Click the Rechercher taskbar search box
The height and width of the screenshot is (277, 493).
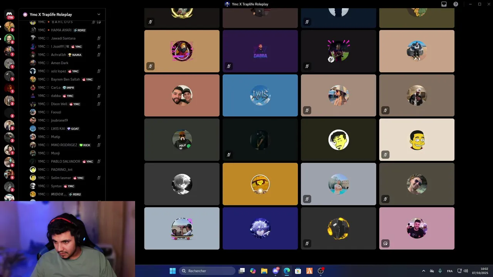(x=208, y=271)
